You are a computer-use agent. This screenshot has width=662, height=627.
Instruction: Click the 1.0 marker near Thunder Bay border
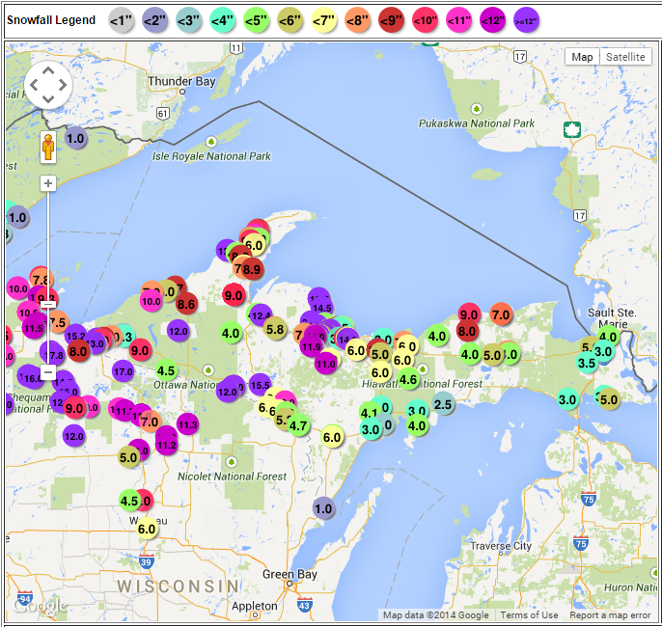click(76, 138)
